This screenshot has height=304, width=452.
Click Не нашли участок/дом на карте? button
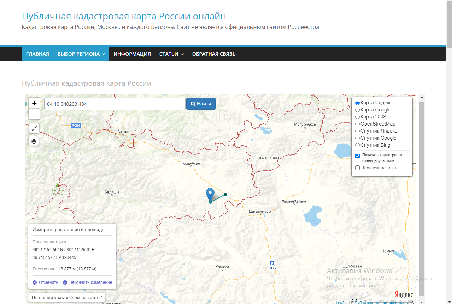pyautogui.click(x=67, y=297)
